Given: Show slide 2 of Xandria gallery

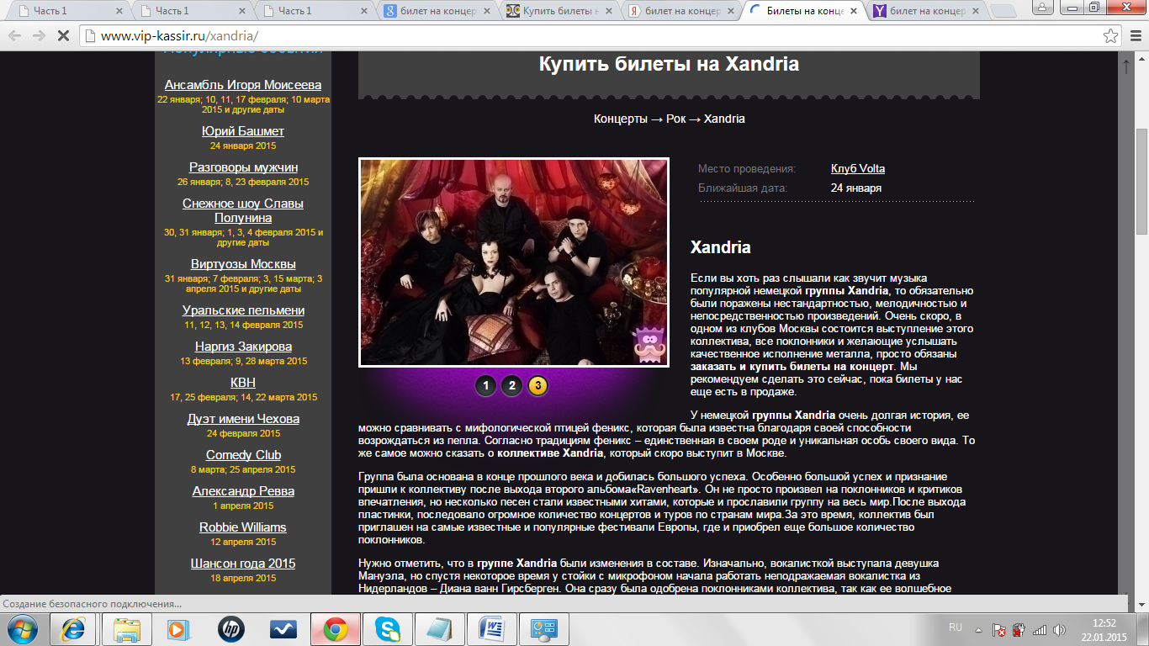Looking at the screenshot, I should click(x=511, y=386).
